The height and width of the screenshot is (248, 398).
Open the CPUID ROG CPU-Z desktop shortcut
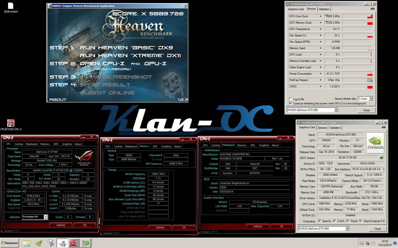point(11,125)
